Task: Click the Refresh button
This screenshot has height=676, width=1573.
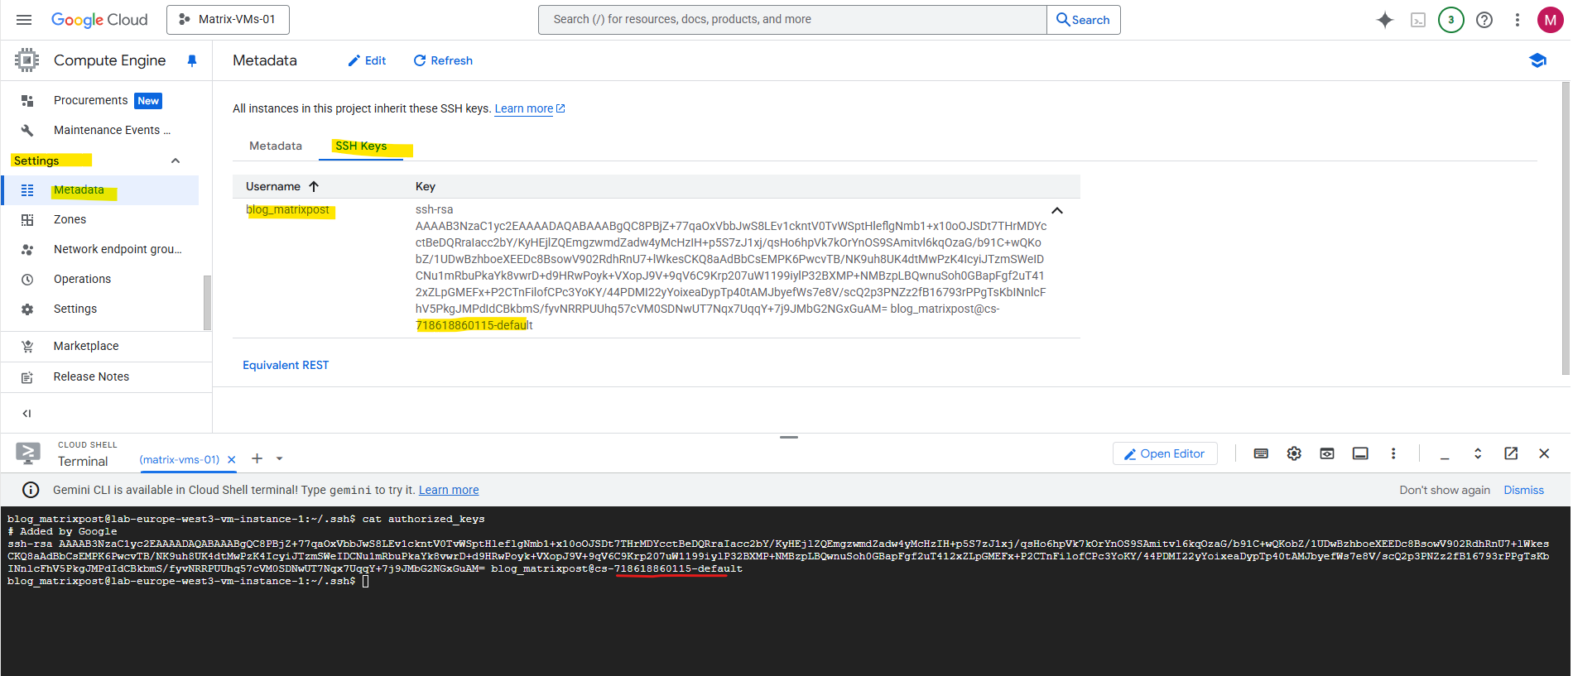Action: point(443,60)
